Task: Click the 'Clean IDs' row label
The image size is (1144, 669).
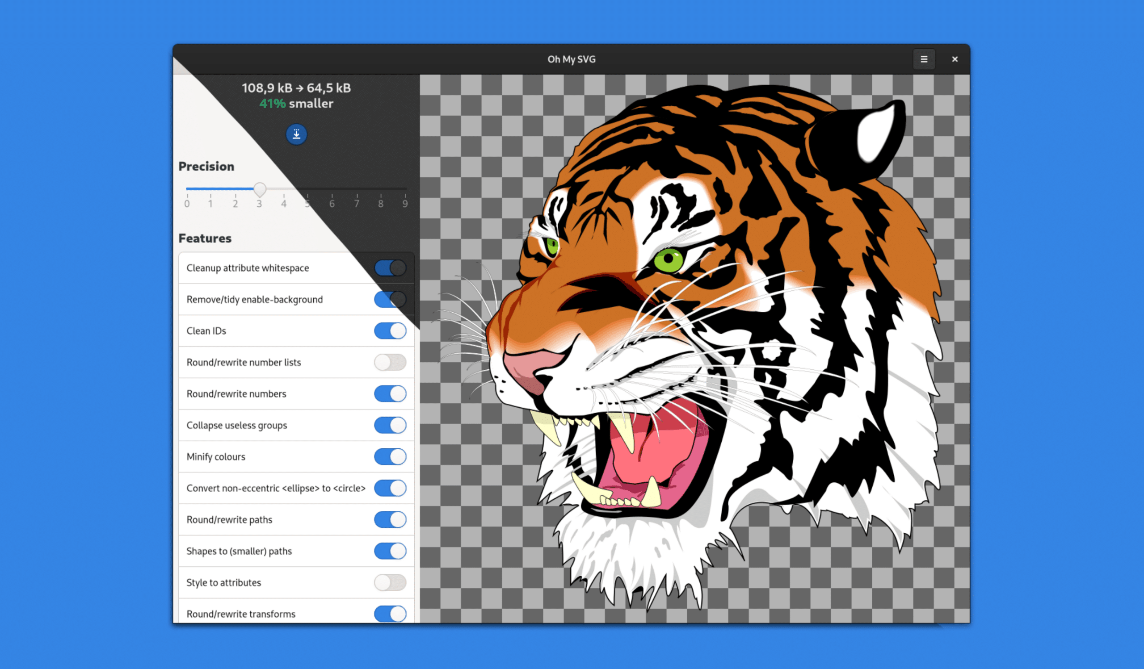Action: 206,330
